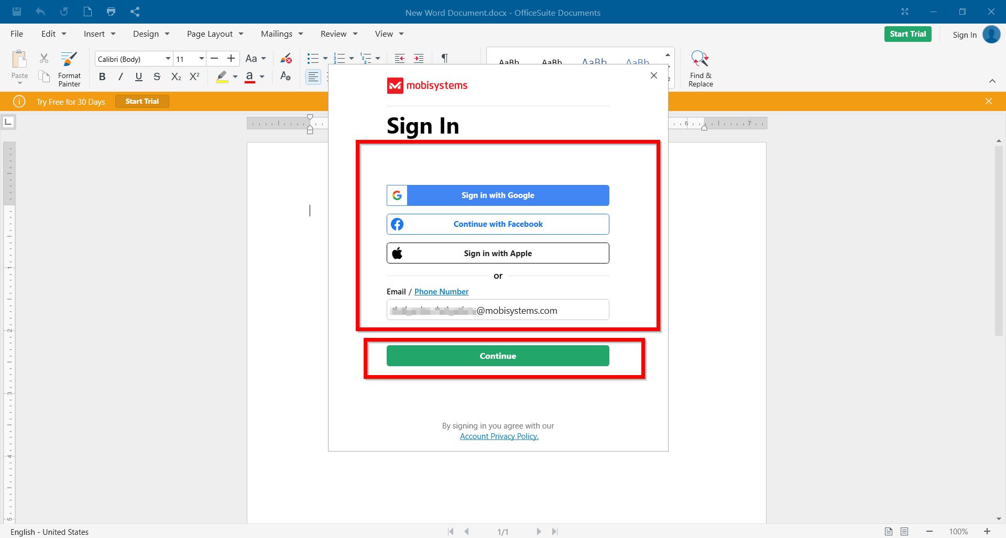Click the Redo icon in title bar
The image size is (1006, 538).
[x=64, y=12]
